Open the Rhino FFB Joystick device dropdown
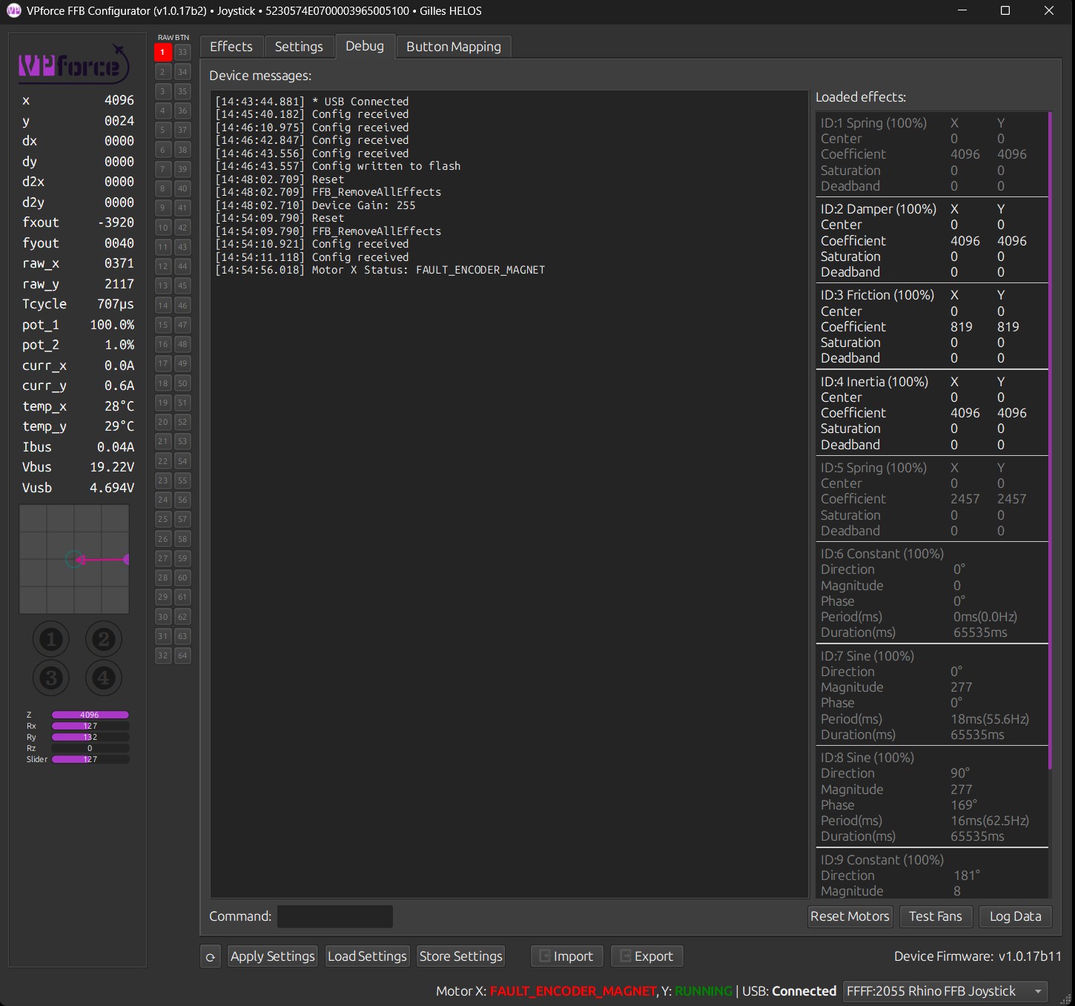1075x1006 pixels. [946, 991]
